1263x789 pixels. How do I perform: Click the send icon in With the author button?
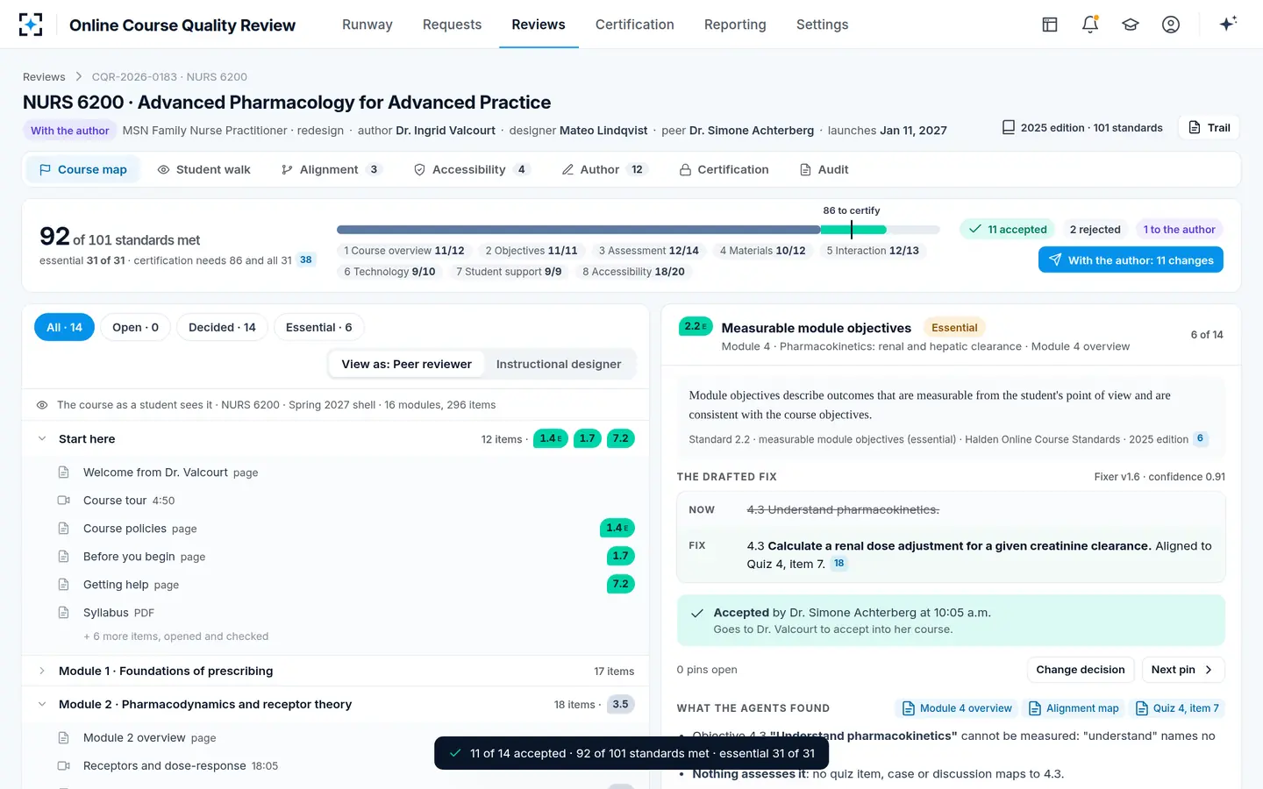point(1055,259)
